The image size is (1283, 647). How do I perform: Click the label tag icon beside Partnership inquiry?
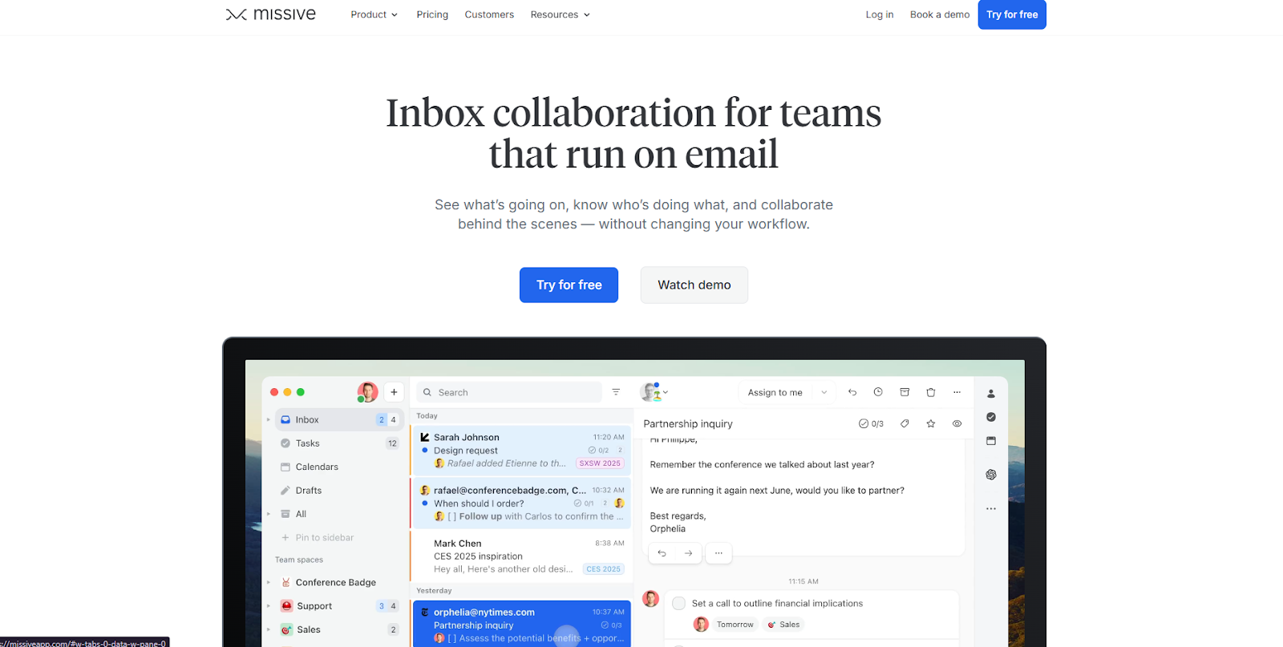905,423
